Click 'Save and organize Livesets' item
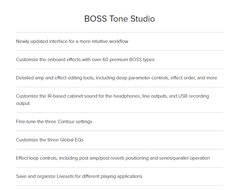The width and height of the screenshot is (242, 190). pos(79,176)
